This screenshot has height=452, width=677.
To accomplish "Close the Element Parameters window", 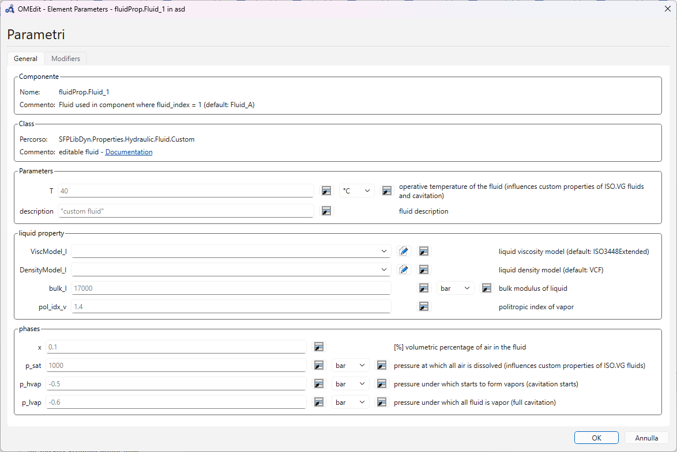I will tap(668, 9).
